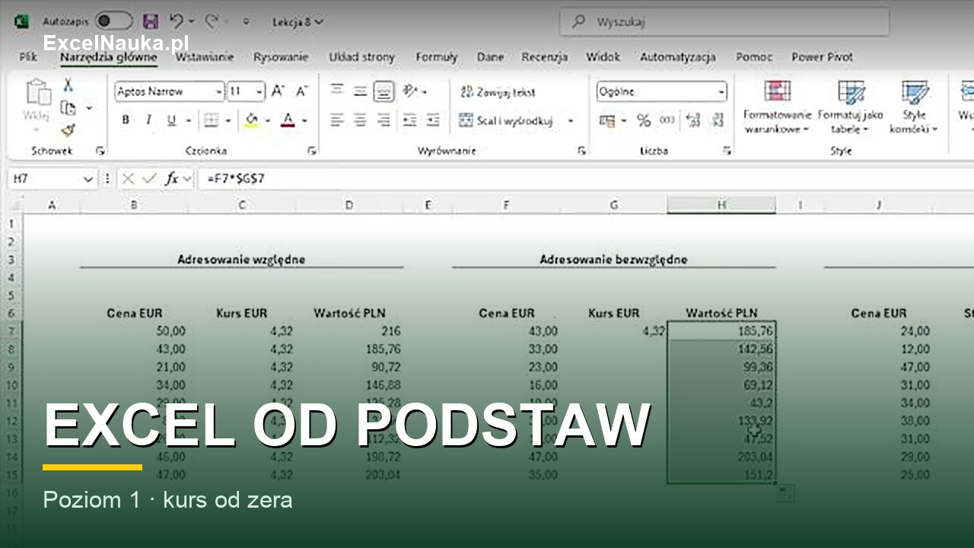974x548 pixels.
Task: Save the workbook with the floppy icon
Action: tap(151, 21)
